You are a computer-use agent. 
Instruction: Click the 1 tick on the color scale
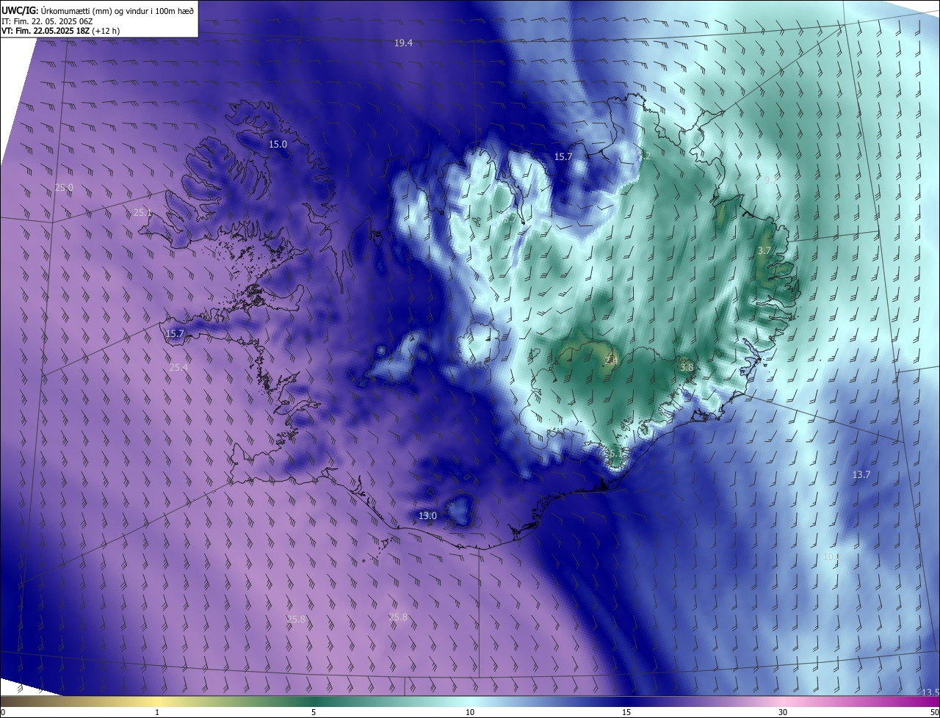(x=157, y=712)
